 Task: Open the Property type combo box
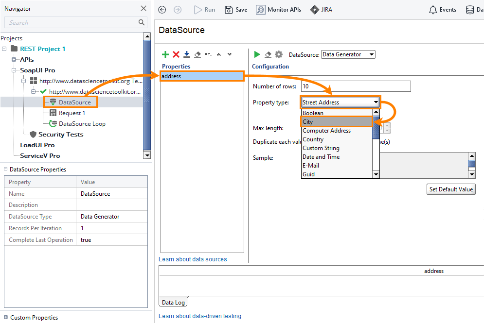341,102
